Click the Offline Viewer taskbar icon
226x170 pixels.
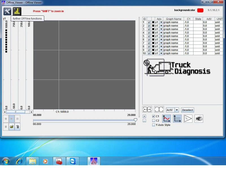coord(94,161)
